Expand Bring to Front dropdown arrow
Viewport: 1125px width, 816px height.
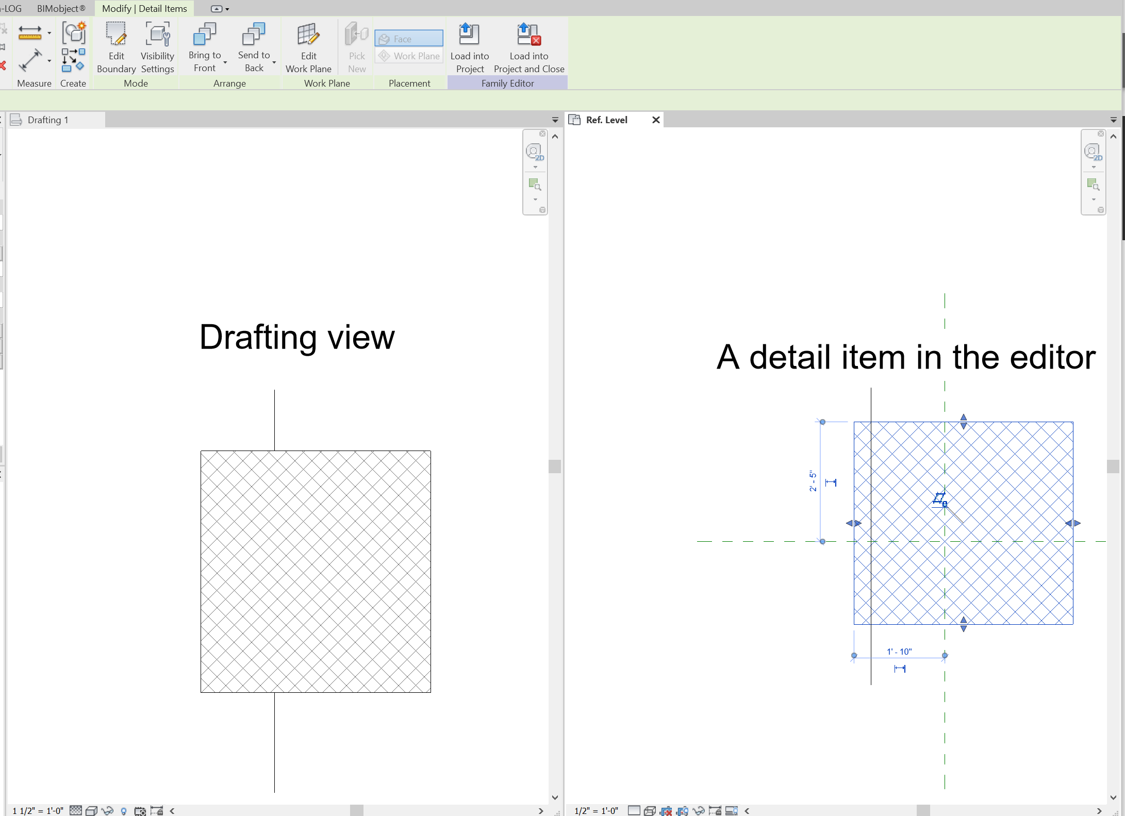[x=225, y=62]
